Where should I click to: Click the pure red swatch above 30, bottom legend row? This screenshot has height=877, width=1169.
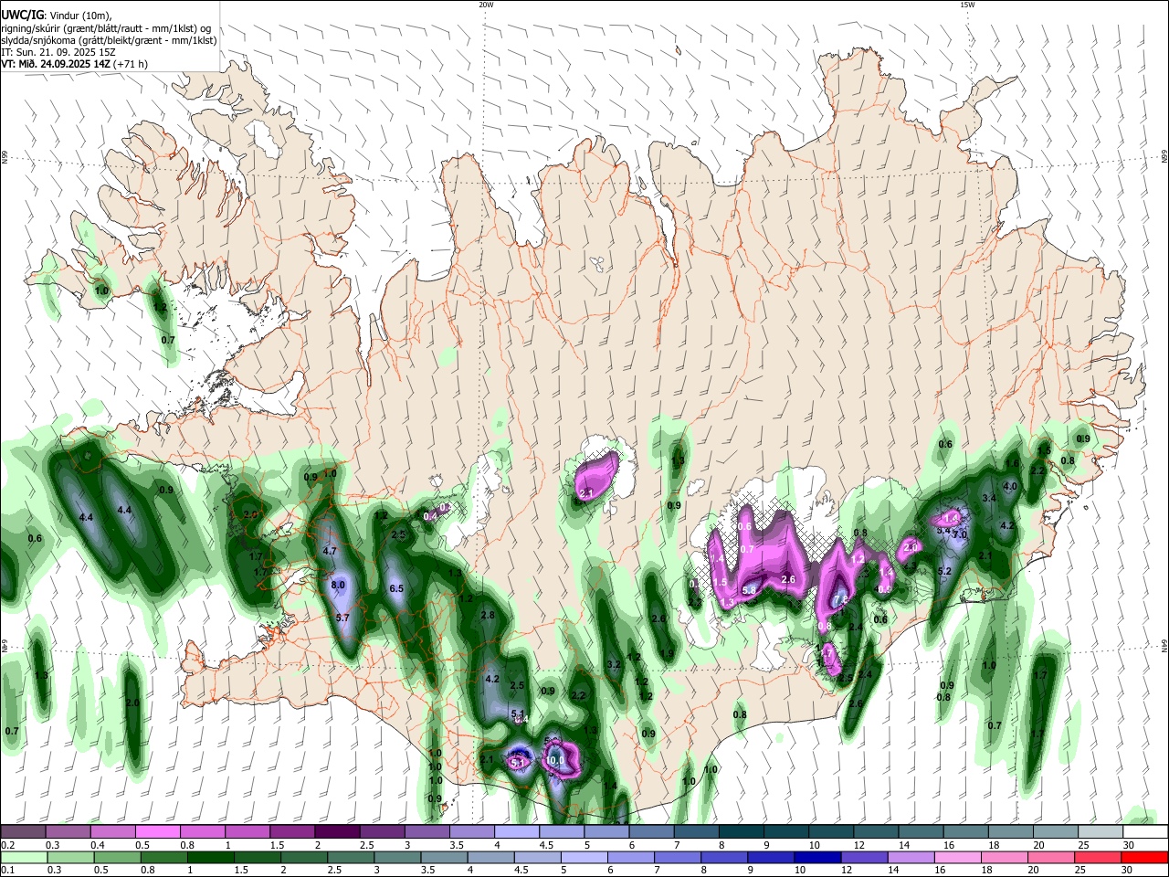click(1145, 858)
